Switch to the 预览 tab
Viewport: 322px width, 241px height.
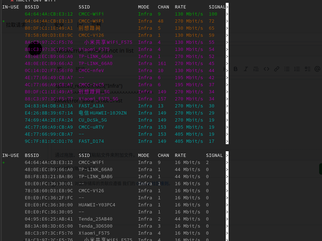[80, 69]
